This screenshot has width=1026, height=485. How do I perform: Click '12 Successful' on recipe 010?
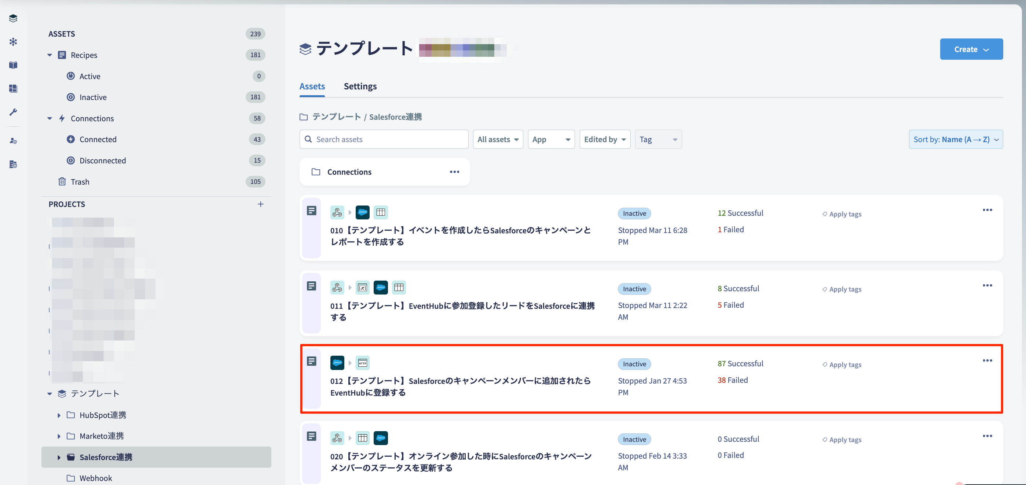(740, 213)
